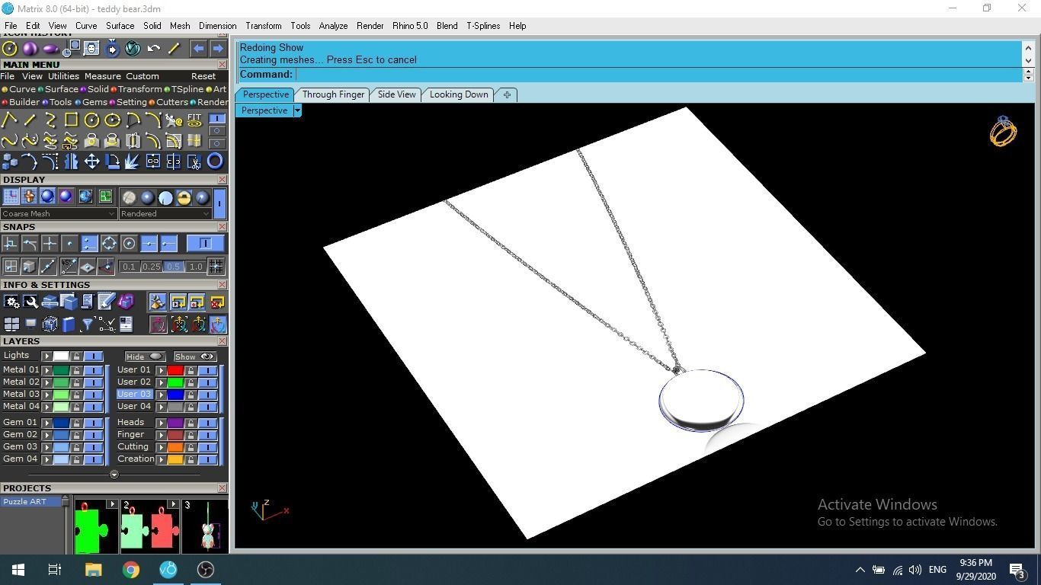Open the gears options icon in Info & Settings

click(11, 302)
